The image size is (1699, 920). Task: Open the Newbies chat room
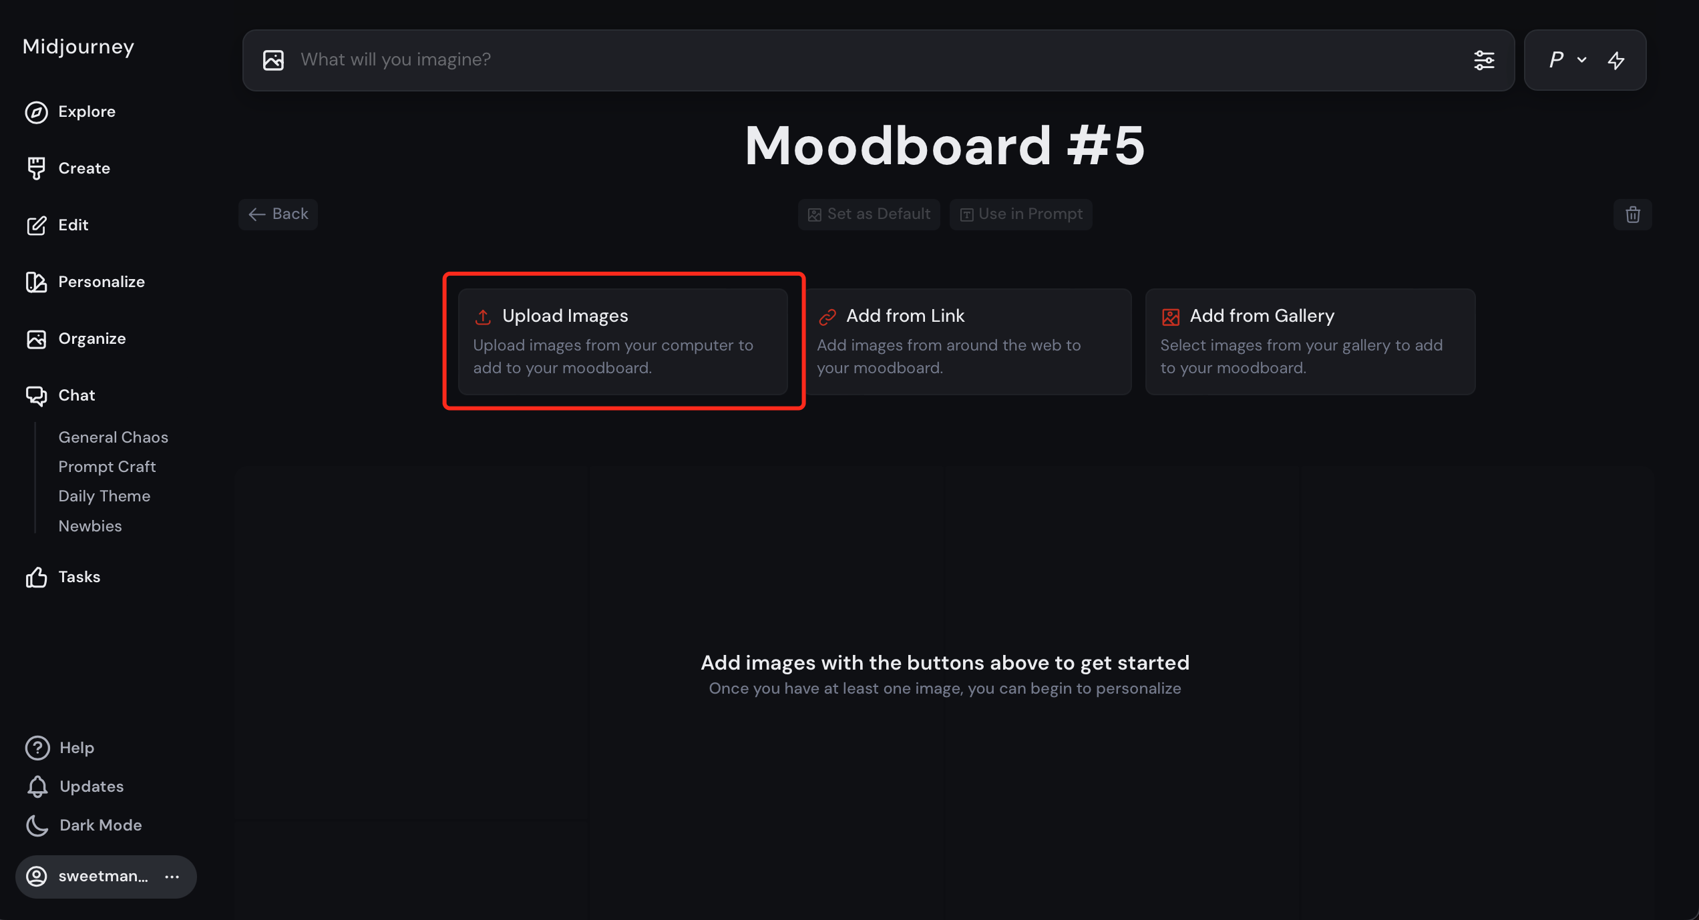[x=90, y=526]
